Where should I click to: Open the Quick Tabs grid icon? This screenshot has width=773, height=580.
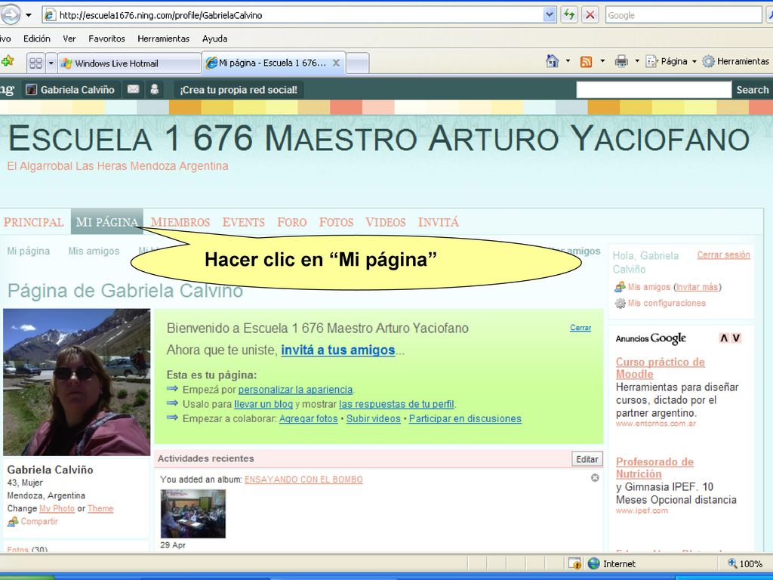35,63
